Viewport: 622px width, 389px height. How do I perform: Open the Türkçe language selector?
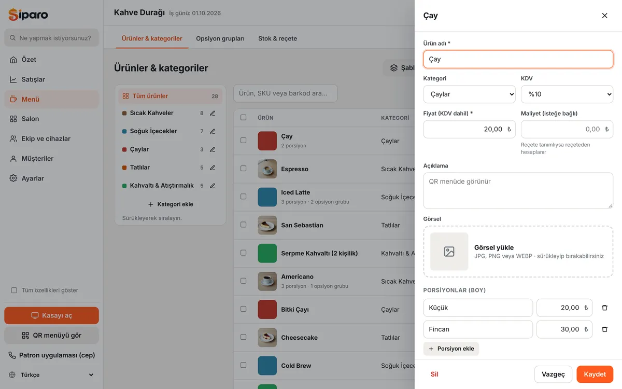(51, 375)
